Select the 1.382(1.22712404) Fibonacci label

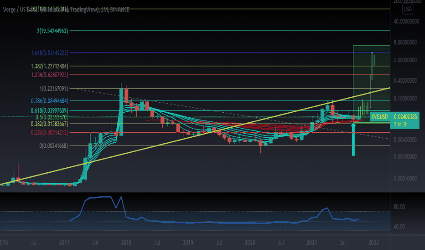click(50, 66)
